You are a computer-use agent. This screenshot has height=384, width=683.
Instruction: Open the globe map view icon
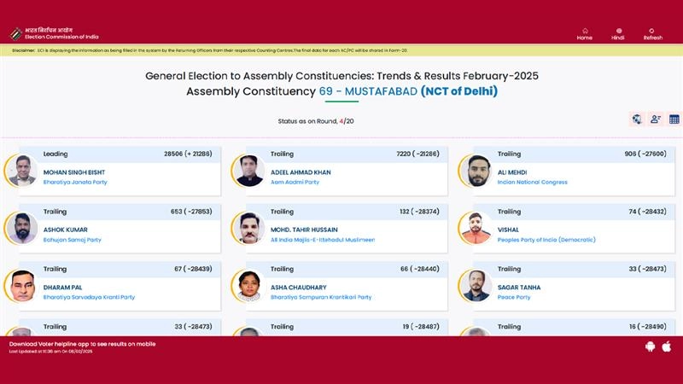pos(637,119)
